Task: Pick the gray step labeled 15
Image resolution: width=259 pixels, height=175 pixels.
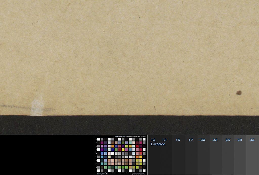Action: [x=178, y=157]
